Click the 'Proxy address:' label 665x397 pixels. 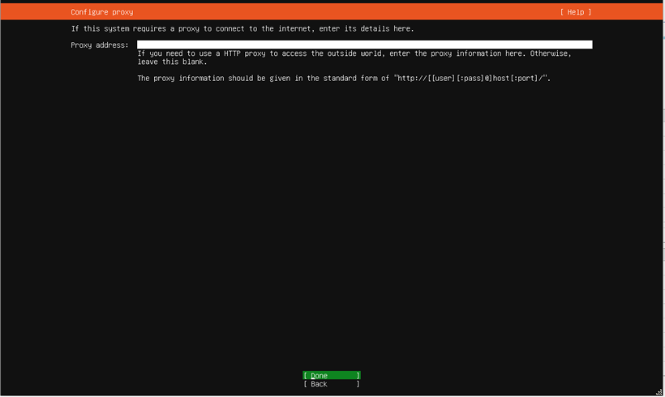(100, 45)
